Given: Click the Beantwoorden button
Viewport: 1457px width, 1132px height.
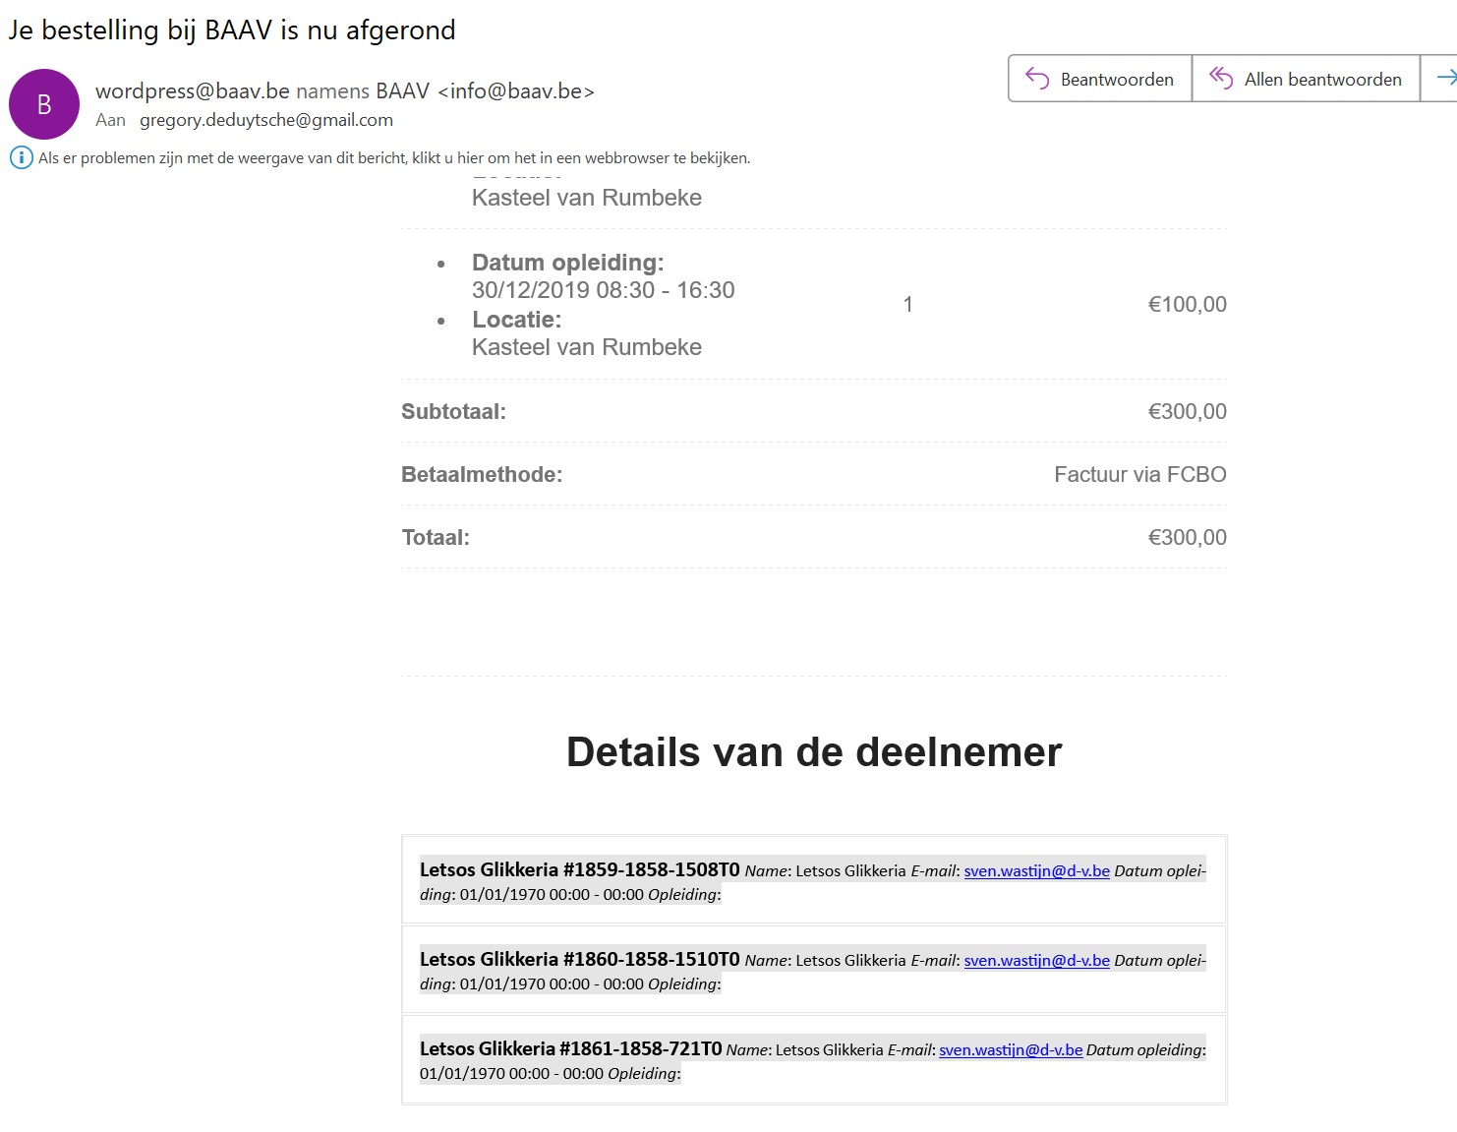Looking at the screenshot, I should click(x=1100, y=79).
